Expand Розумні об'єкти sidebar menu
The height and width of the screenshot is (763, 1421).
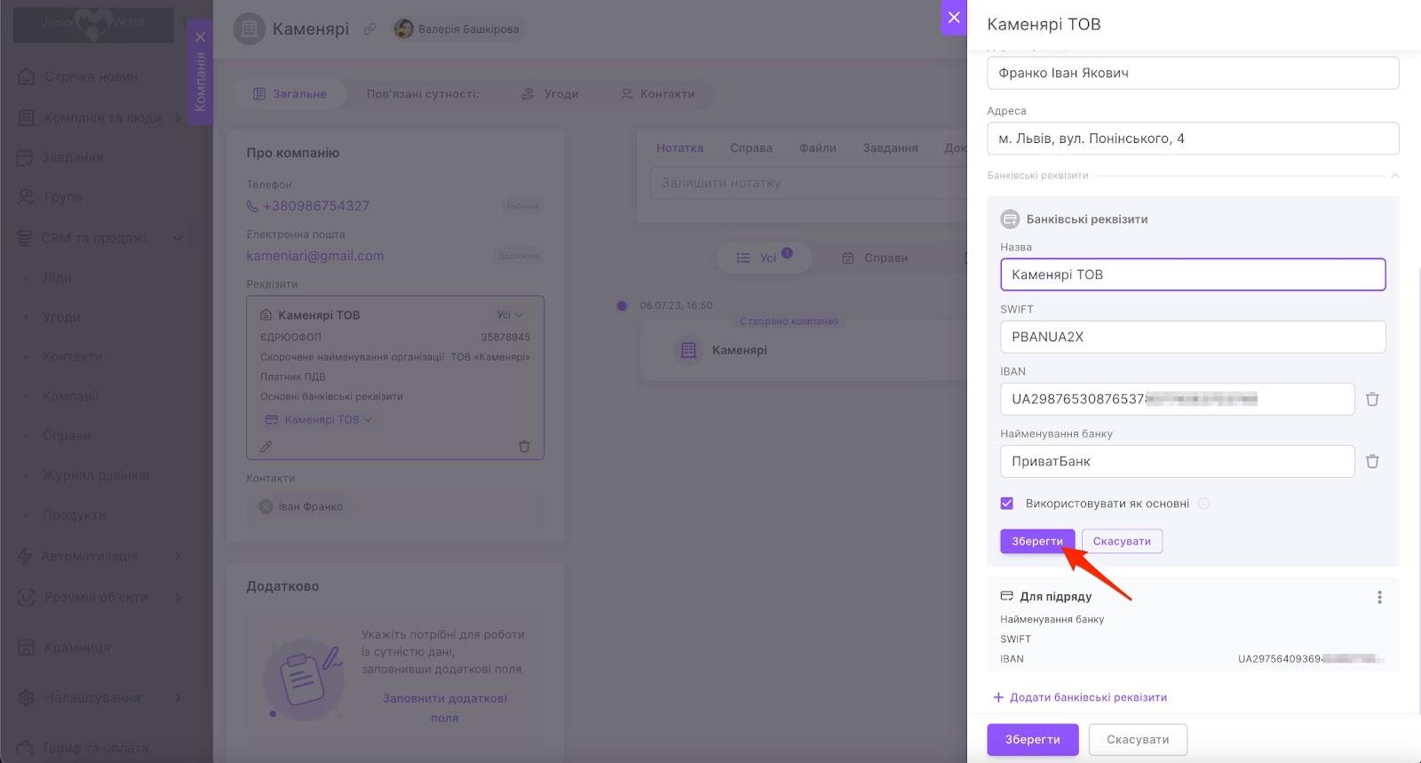point(178,597)
